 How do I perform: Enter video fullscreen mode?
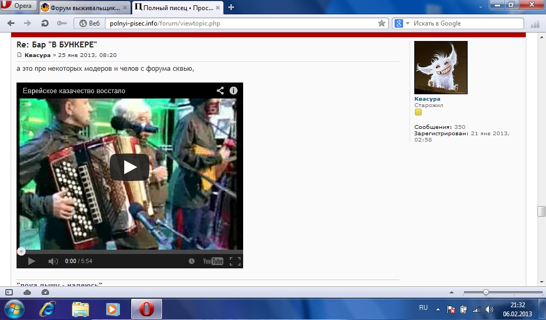235,261
